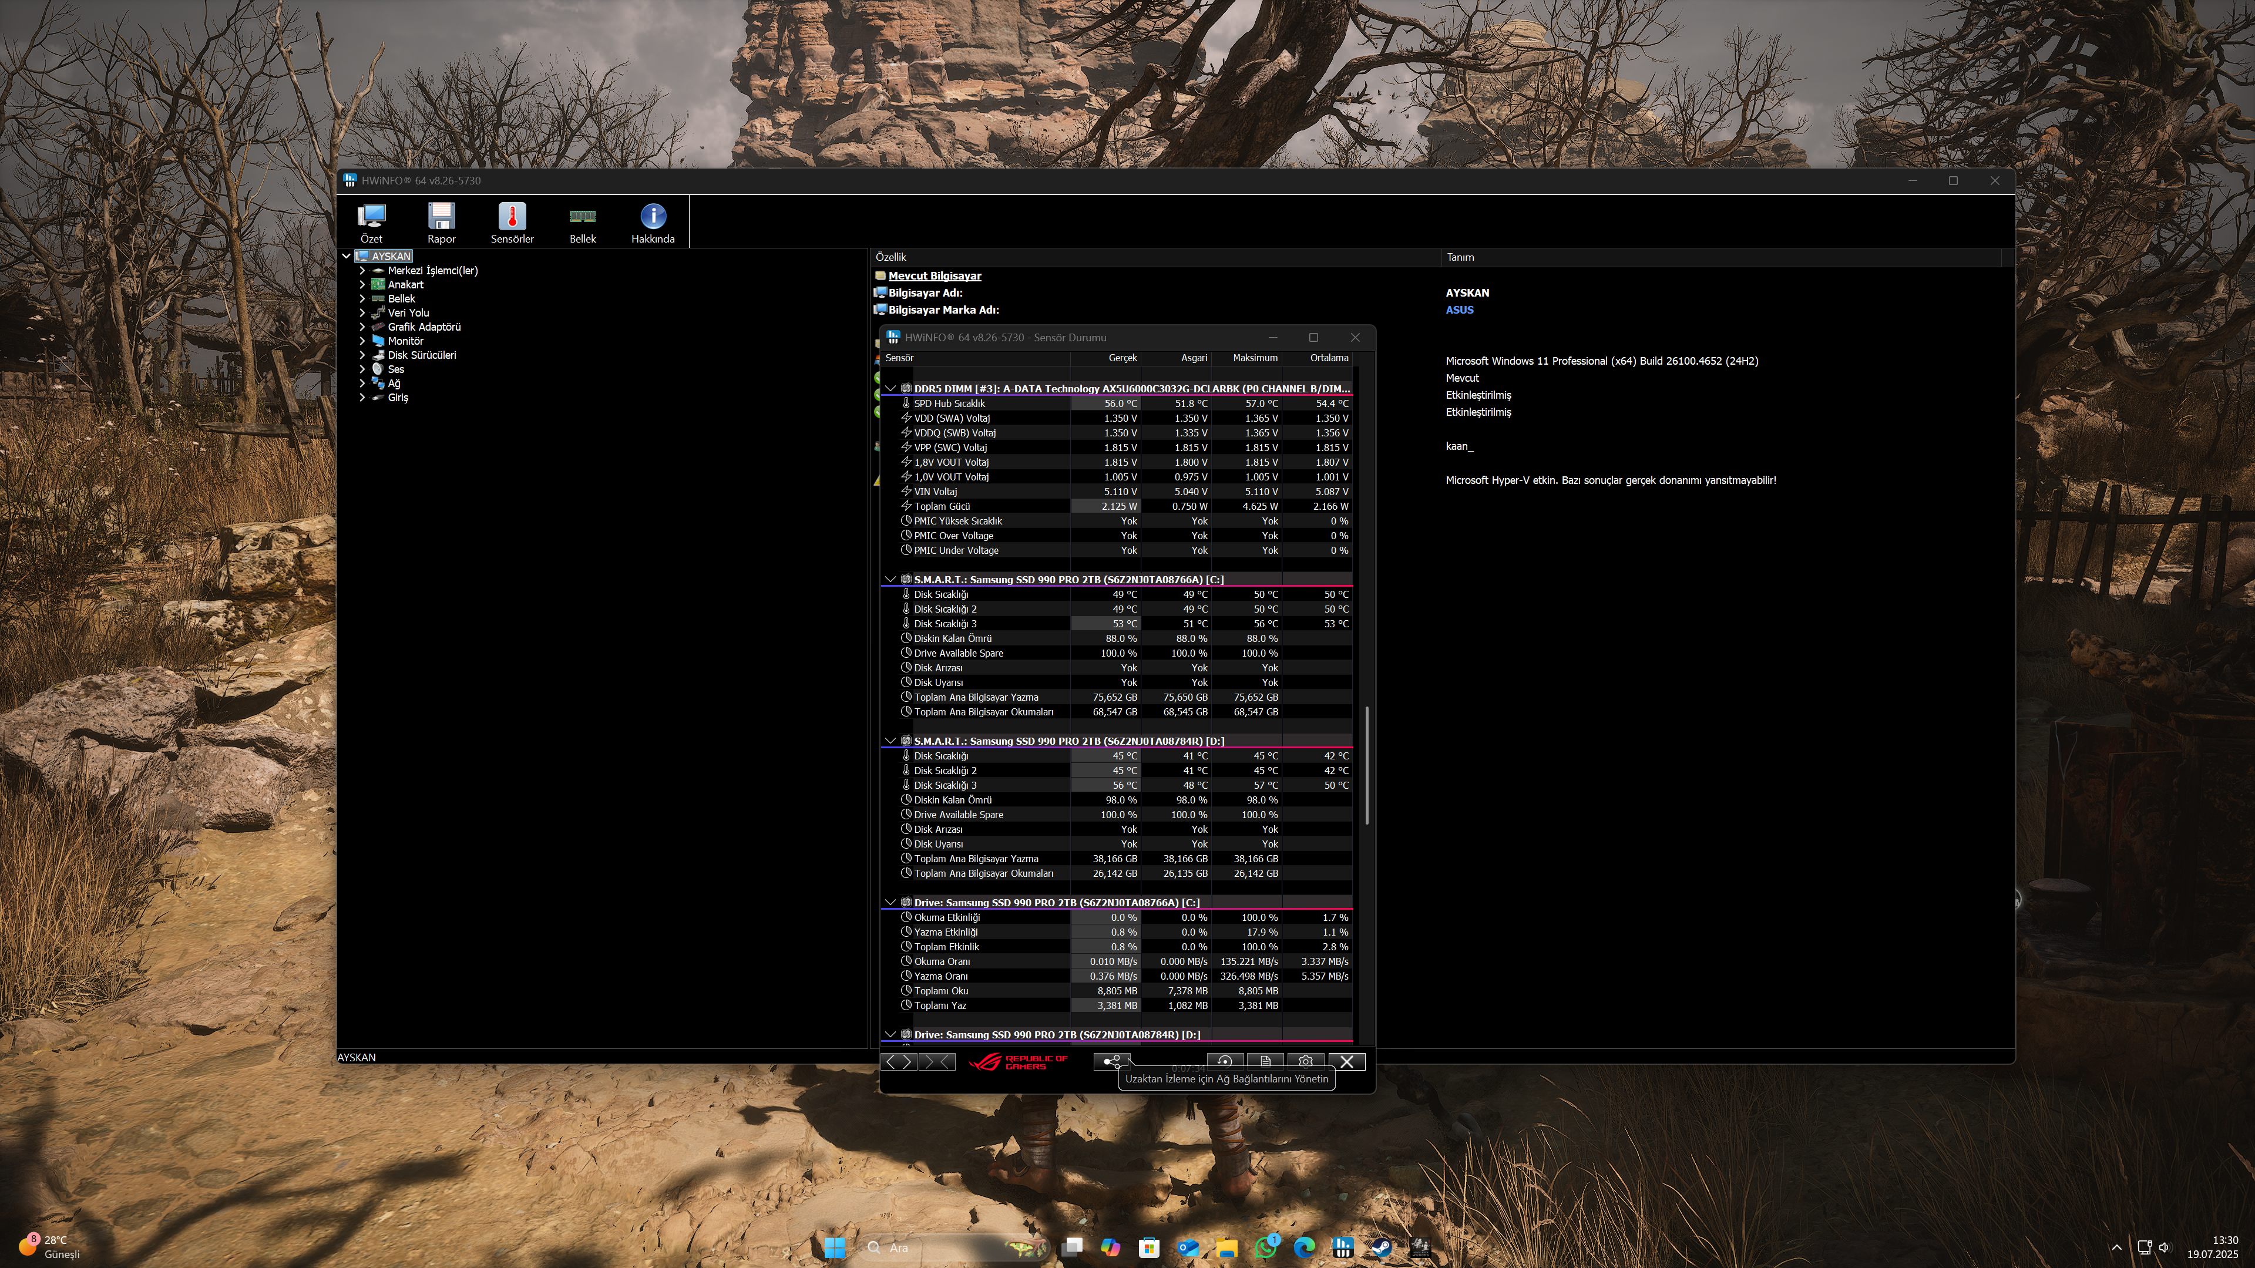The height and width of the screenshot is (1268, 2255).
Task: Select Ağ item in the tree
Action: [394, 384]
